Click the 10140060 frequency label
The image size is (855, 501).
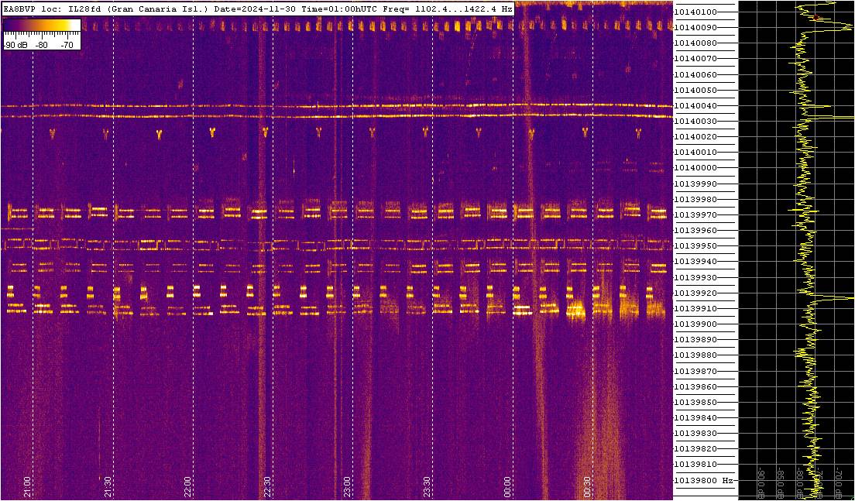[695, 74]
